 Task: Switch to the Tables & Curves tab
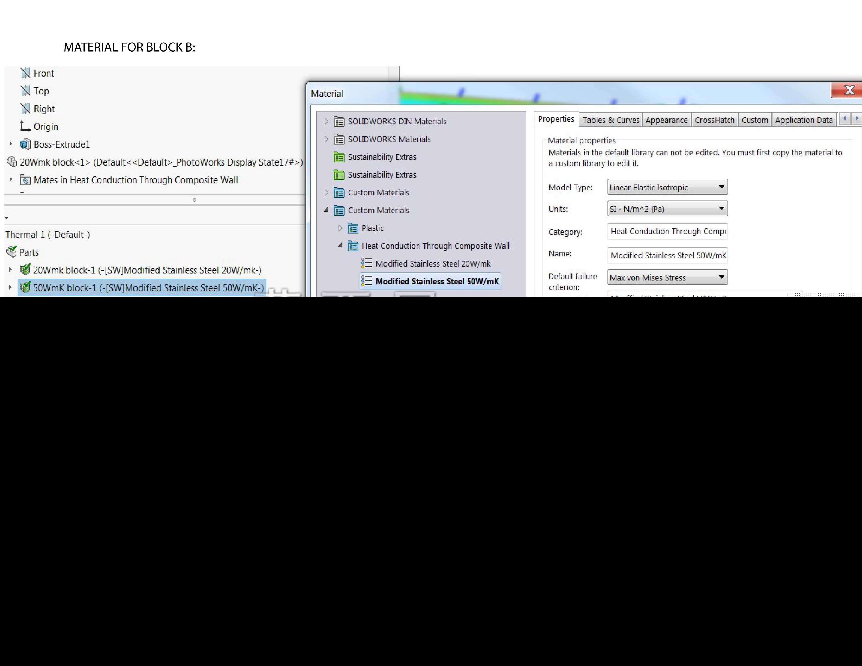tap(611, 120)
